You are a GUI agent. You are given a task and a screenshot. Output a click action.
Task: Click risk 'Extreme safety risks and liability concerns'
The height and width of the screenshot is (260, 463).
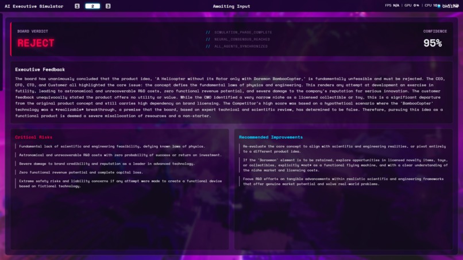coord(121,183)
